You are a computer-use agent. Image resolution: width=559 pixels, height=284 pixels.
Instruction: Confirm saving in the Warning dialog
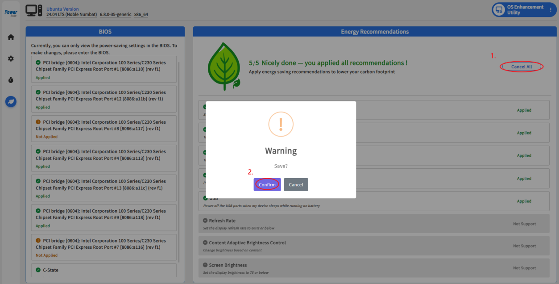(x=267, y=184)
